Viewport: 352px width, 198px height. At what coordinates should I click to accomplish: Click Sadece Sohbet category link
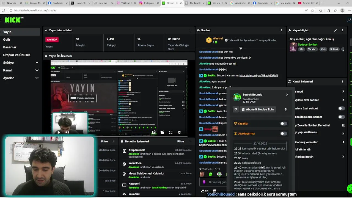tap(307, 45)
